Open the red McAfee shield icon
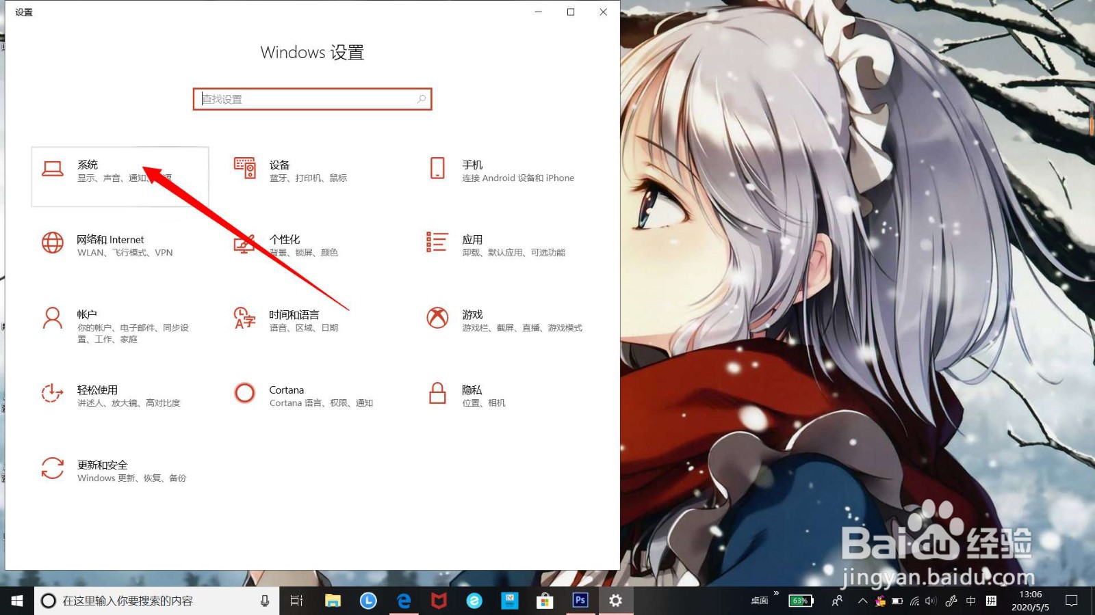The image size is (1095, 615). (439, 601)
